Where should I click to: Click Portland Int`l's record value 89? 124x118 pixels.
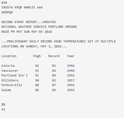[x=54, y=75]
